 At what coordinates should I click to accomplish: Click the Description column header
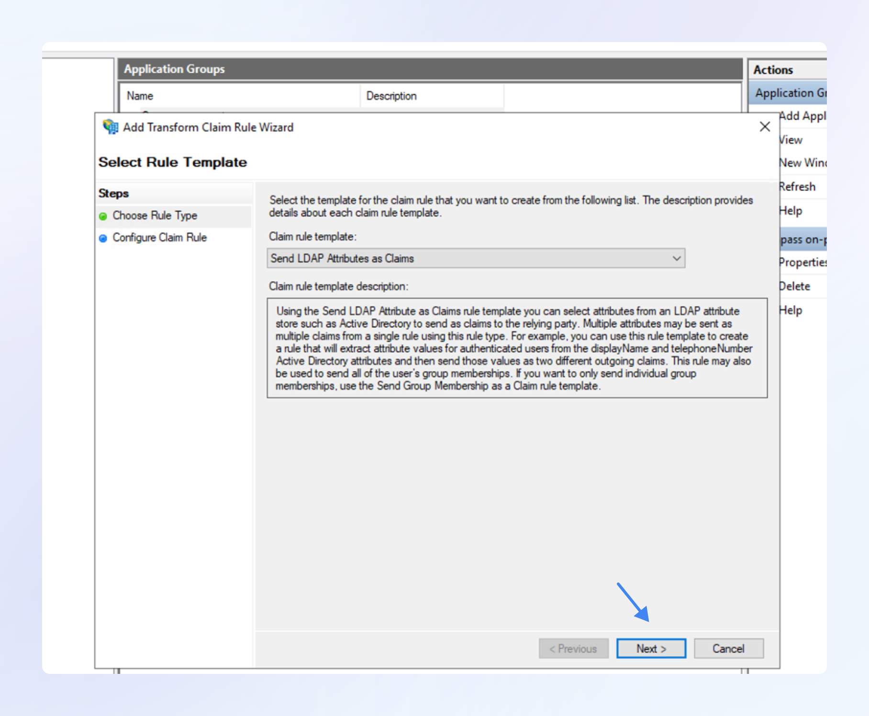click(x=391, y=96)
